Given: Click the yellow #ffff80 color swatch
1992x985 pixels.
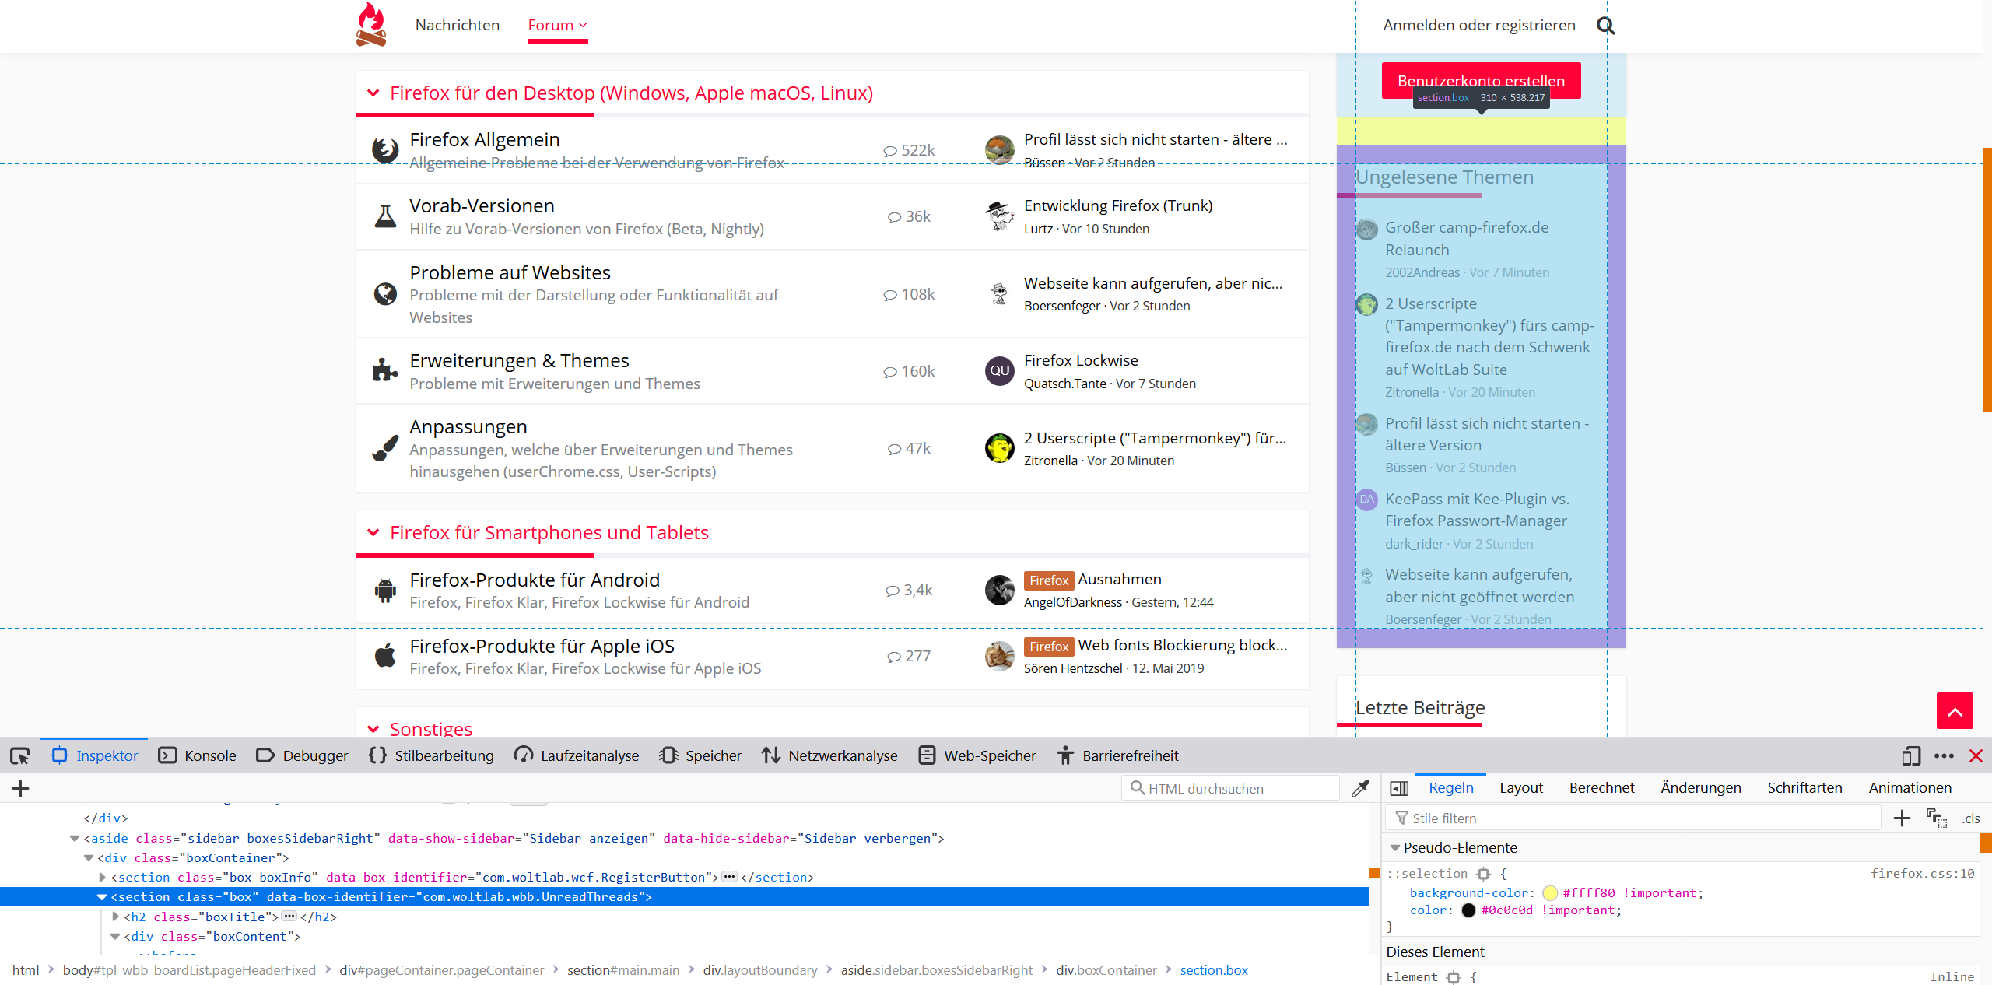Looking at the screenshot, I should click(x=1549, y=893).
